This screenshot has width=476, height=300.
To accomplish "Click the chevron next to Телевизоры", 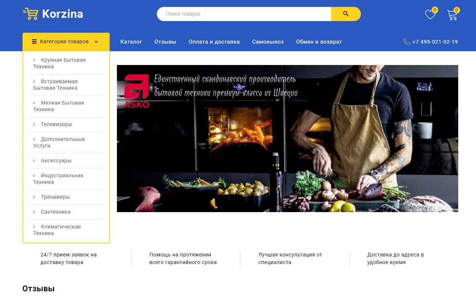I will click(34, 124).
